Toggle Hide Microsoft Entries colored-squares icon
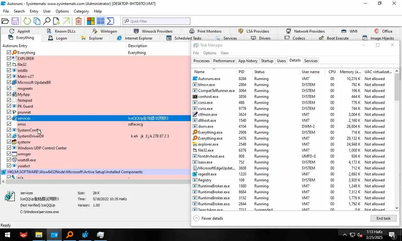 click(91, 21)
